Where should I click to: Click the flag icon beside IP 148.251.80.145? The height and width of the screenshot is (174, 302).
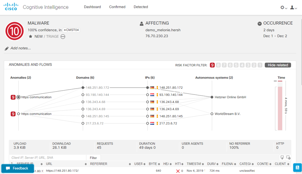pyautogui.click(x=152, y=116)
